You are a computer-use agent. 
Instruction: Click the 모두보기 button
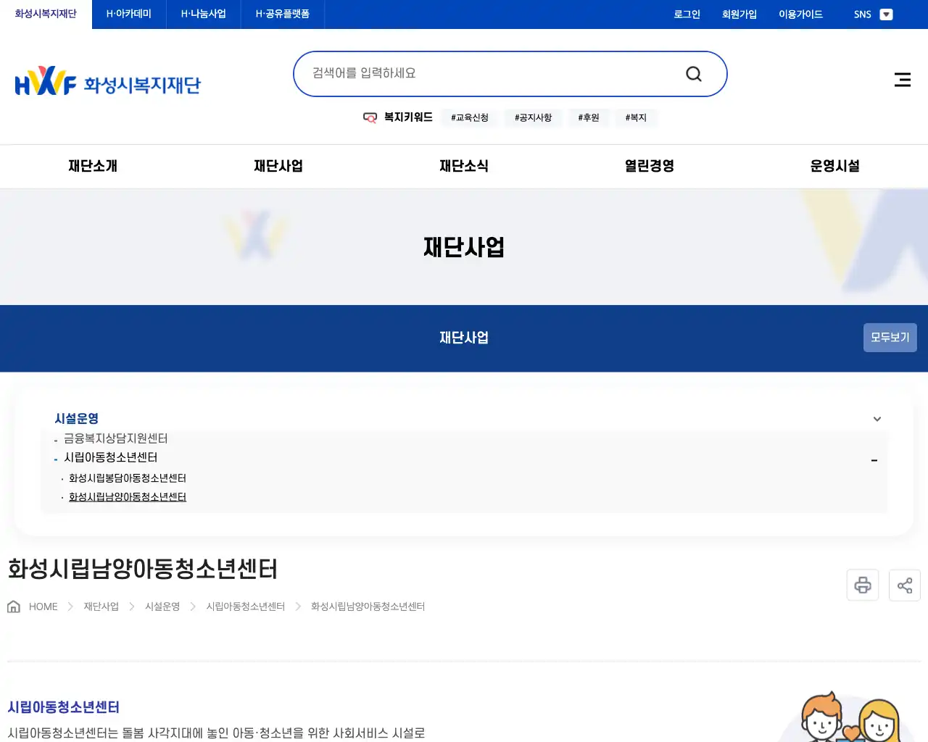coord(890,337)
